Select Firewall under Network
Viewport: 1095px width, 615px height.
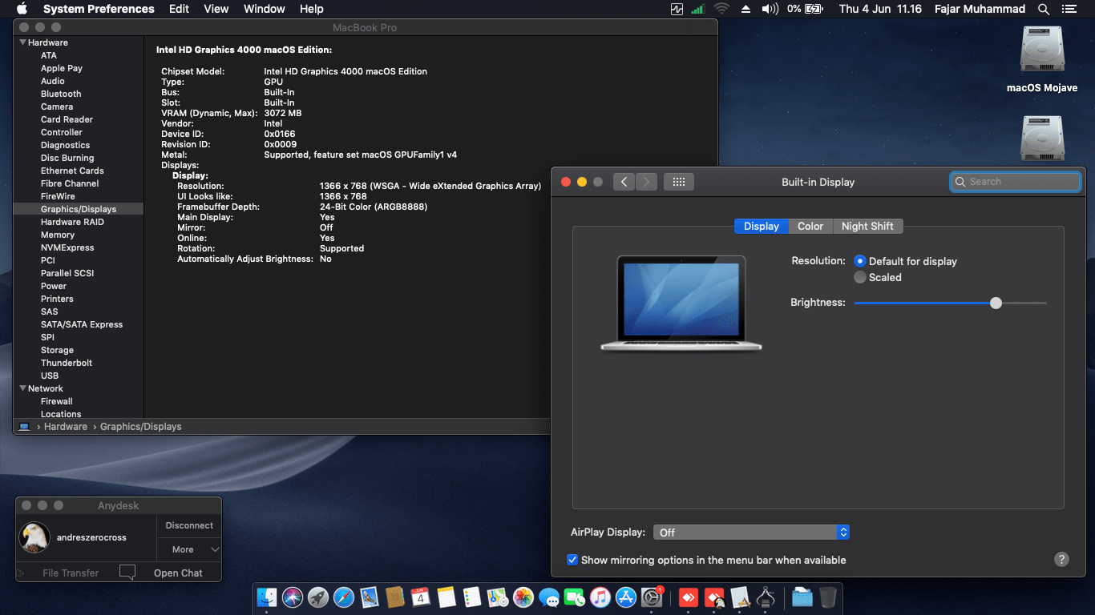pyautogui.click(x=57, y=401)
